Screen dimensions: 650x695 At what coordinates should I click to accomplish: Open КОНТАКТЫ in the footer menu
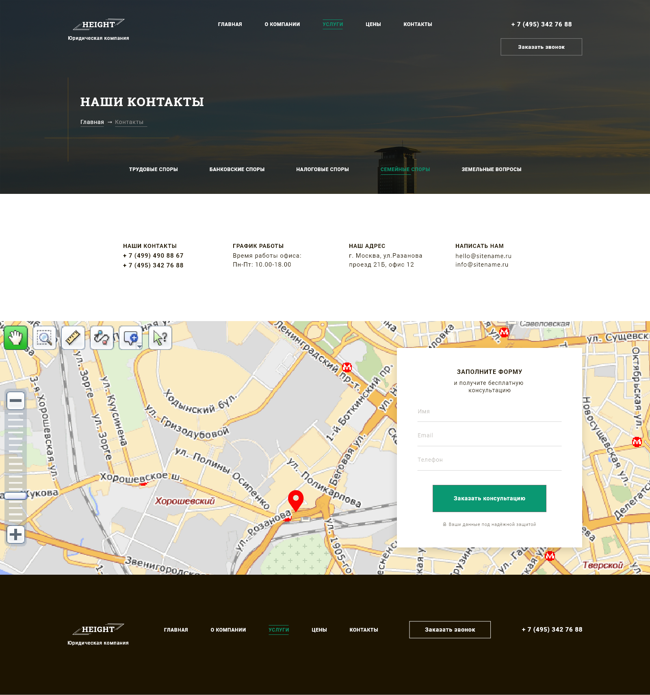(x=364, y=630)
